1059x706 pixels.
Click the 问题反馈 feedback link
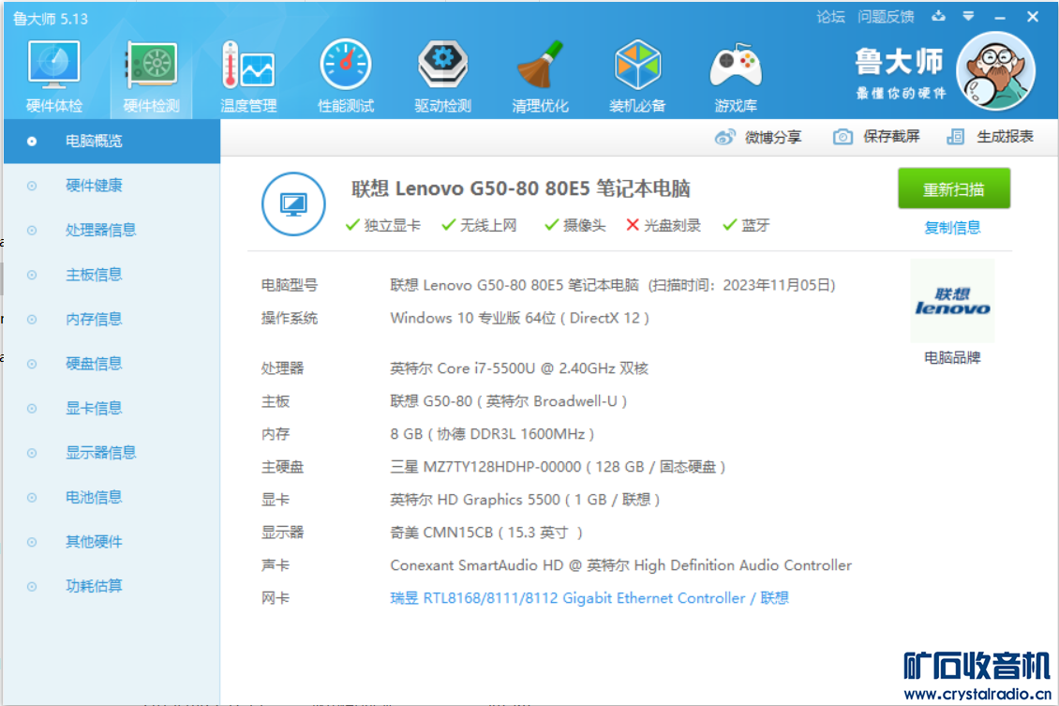885,17
